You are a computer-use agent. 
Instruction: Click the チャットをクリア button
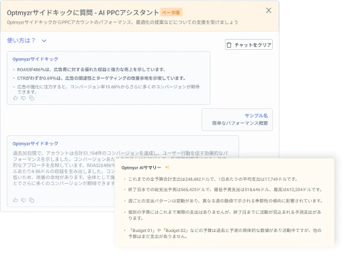coord(249,44)
